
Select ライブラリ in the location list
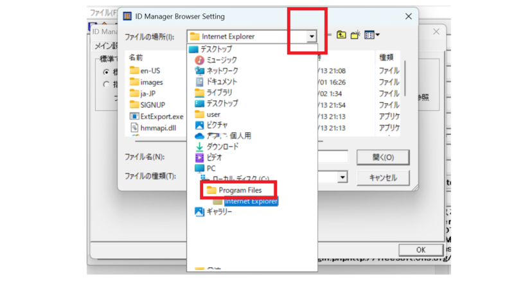[213, 92]
